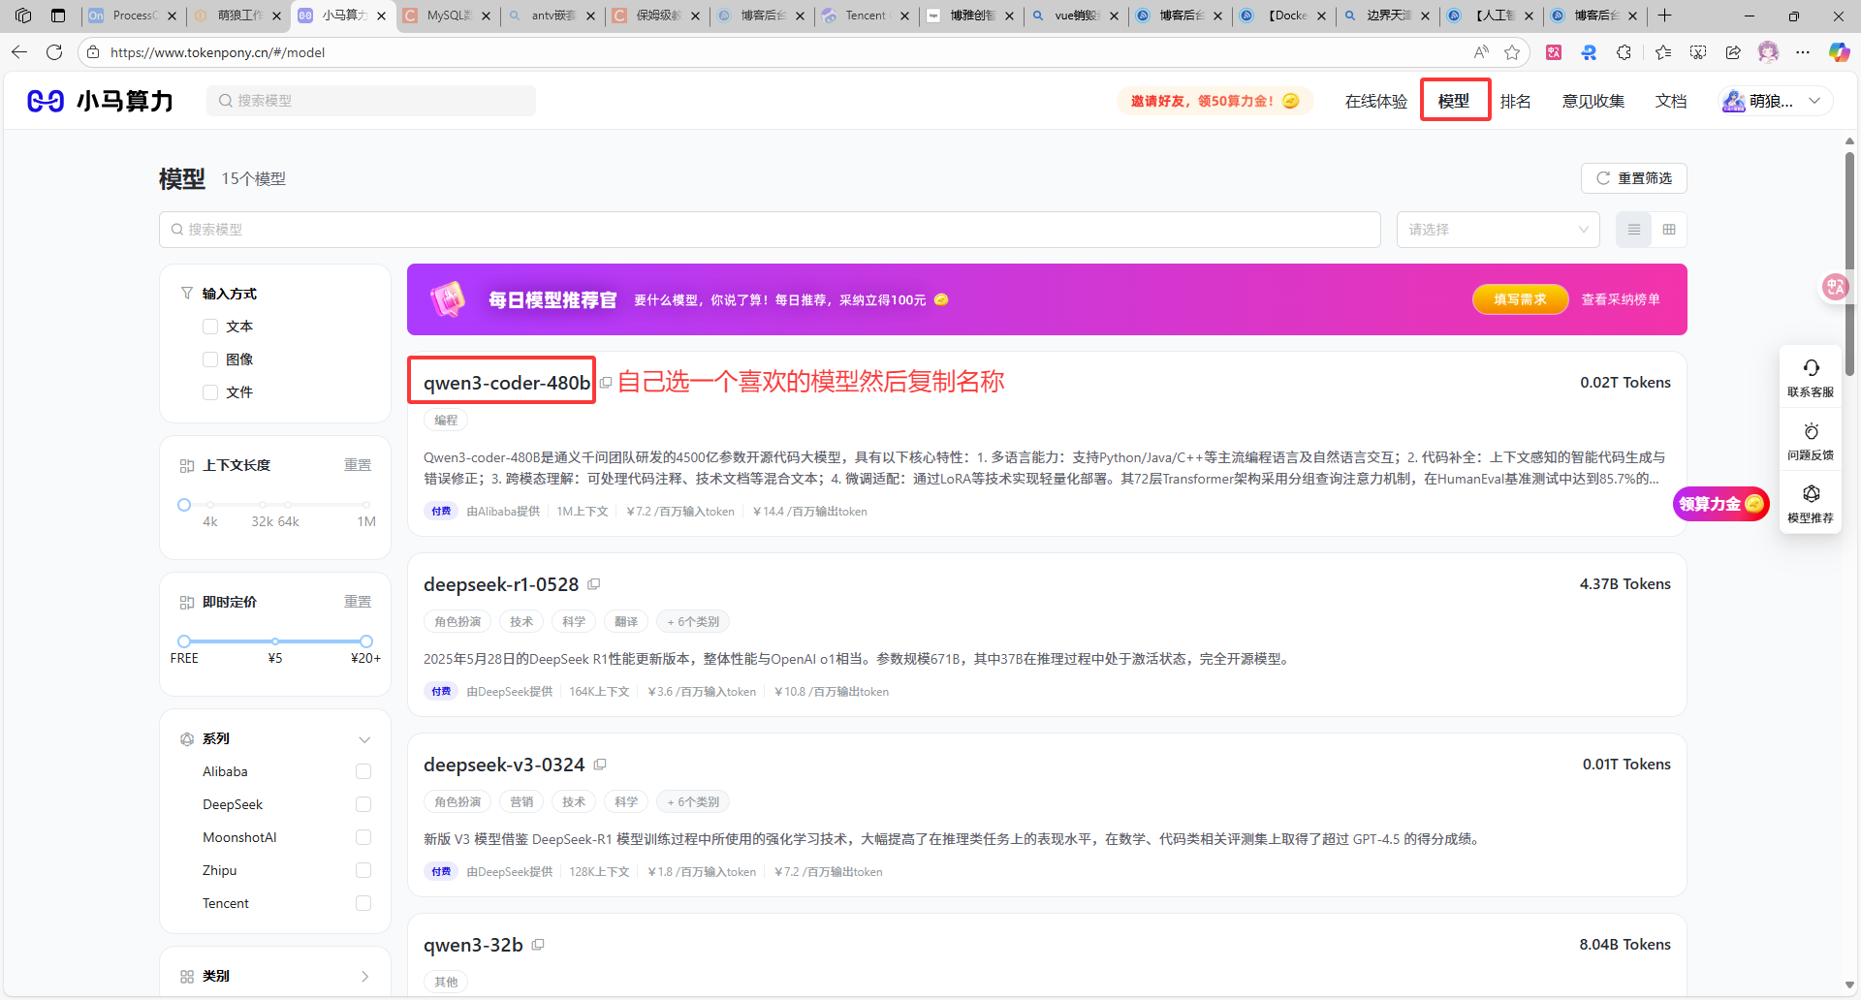Open the 问题反馈 feedback lightbulb icon
1861x1000 pixels.
(1811, 431)
